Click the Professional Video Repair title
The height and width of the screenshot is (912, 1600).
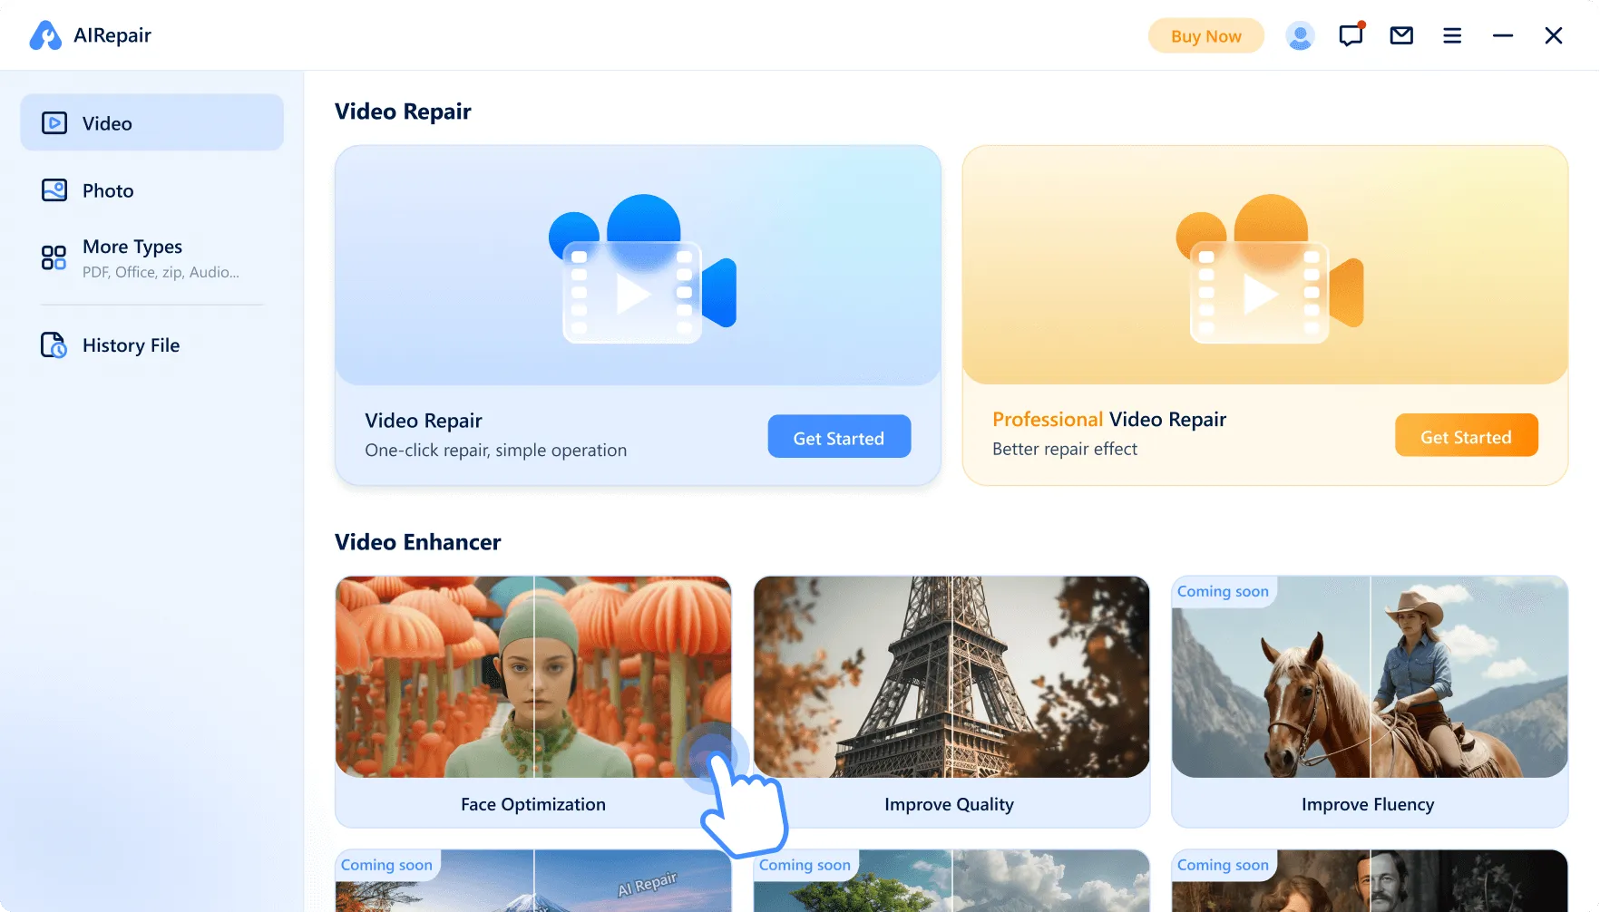[x=1109, y=419]
